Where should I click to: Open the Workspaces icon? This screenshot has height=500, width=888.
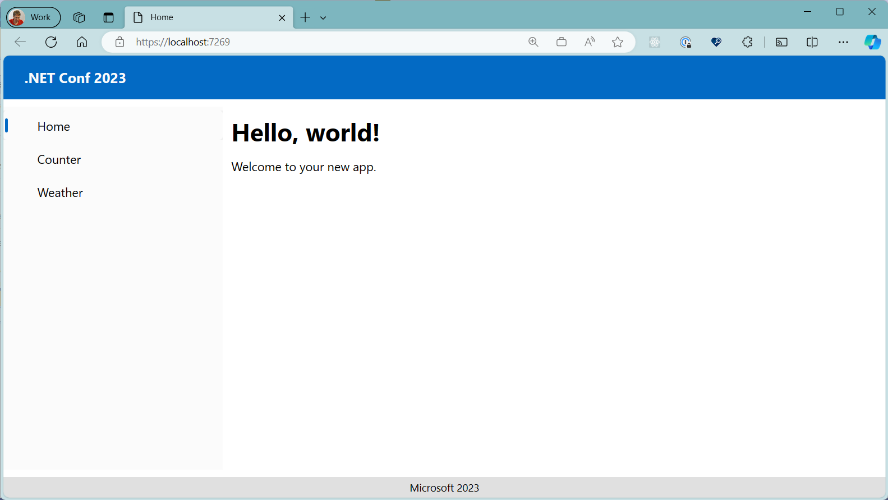click(79, 17)
